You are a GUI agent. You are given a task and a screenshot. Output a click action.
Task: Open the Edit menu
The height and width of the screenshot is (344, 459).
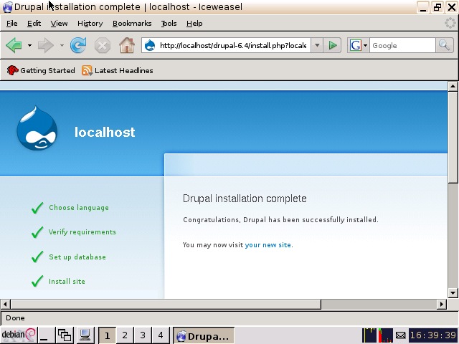[34, 24]
